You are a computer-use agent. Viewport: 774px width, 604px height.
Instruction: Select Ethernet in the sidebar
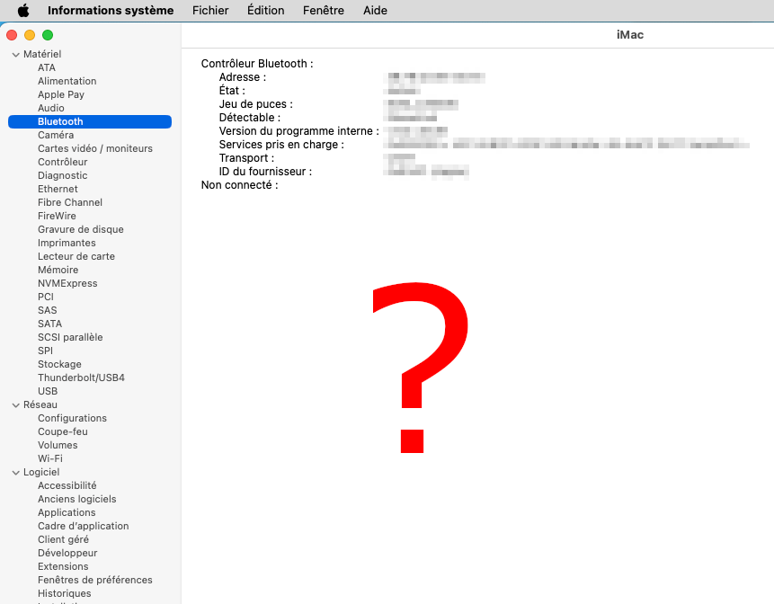(x=58, y=189)
